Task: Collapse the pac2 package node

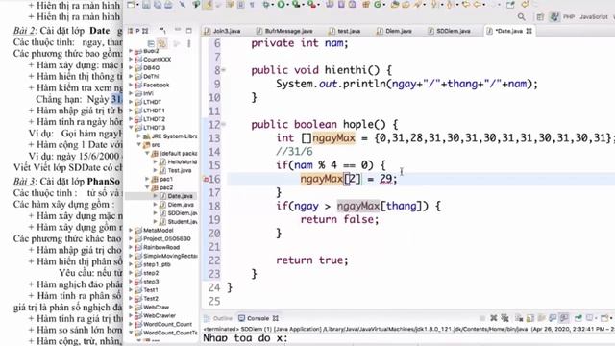Action: [x=147, y=187]
